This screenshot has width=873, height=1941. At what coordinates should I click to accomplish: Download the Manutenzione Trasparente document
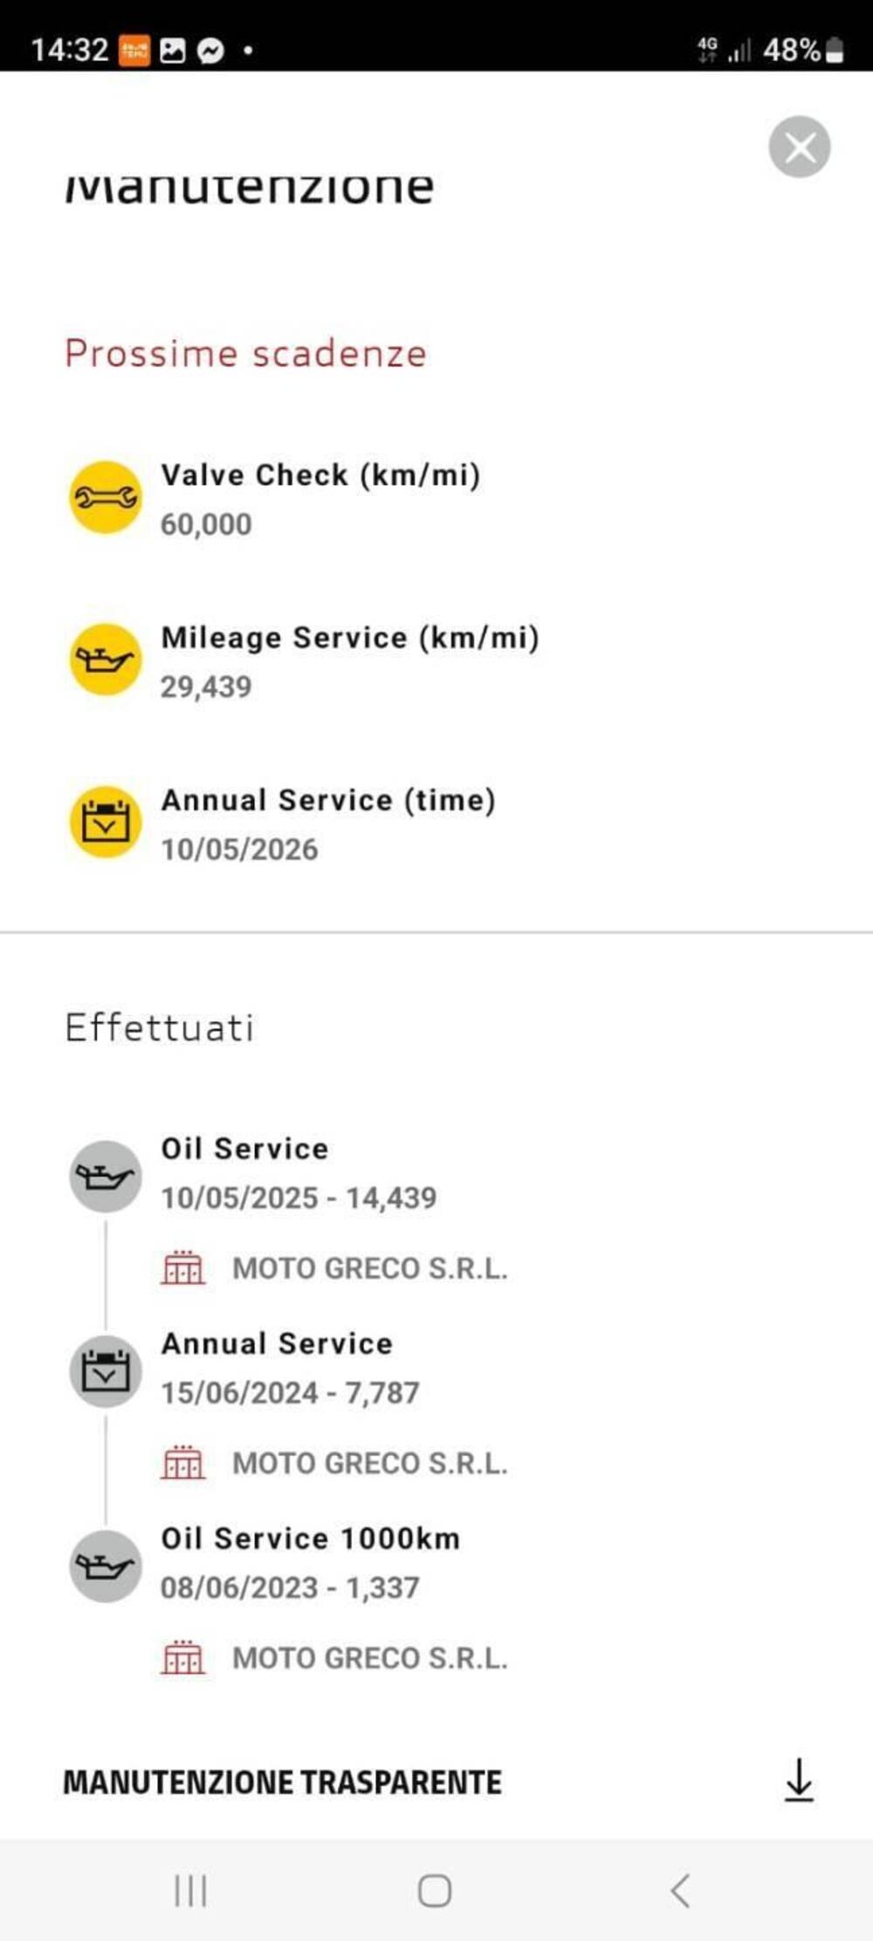[798, 1780]
